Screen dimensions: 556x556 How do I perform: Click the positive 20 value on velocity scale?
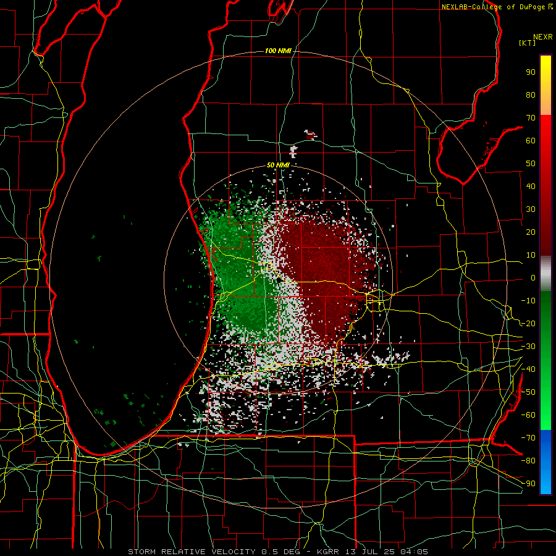[531, 232]
